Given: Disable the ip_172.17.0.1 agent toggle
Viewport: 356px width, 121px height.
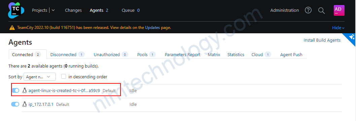Looking at the screenshot, I should point(15,104).
